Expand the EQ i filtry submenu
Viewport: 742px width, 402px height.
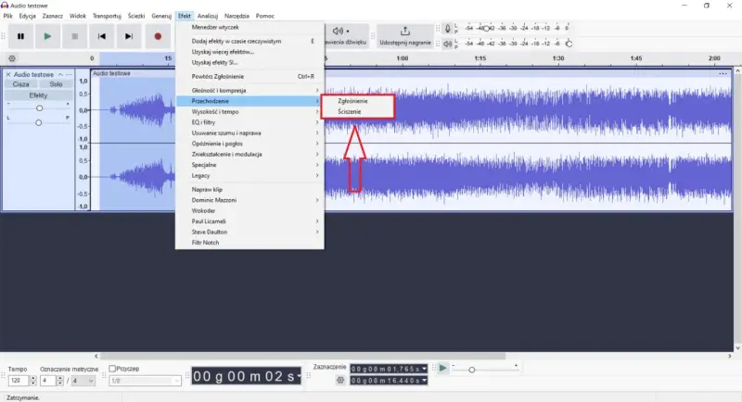point(249,122)
